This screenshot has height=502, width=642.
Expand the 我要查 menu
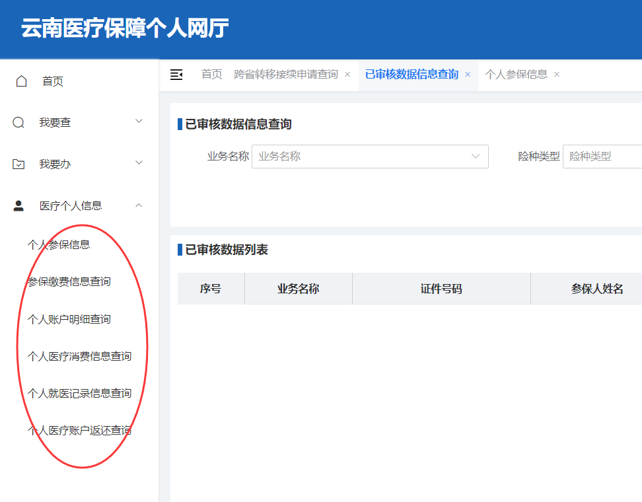point(138,121)
